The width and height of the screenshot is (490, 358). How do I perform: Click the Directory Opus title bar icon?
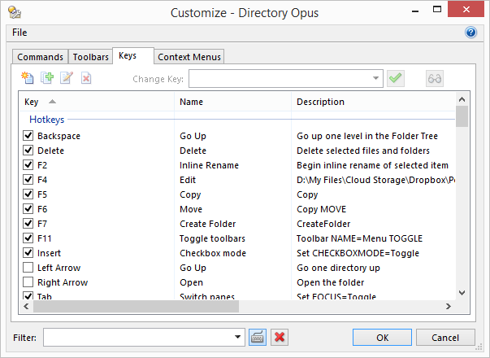(15, 12)
